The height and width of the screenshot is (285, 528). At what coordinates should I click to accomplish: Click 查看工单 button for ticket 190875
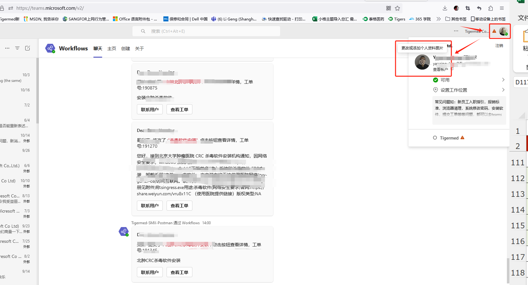(x=179, y=110)
